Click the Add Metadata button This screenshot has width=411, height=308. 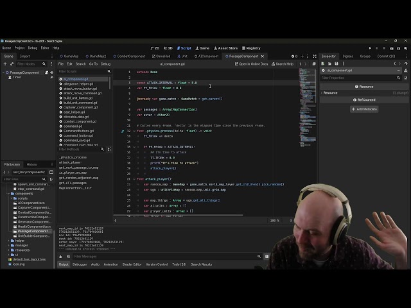pos(364,109)
